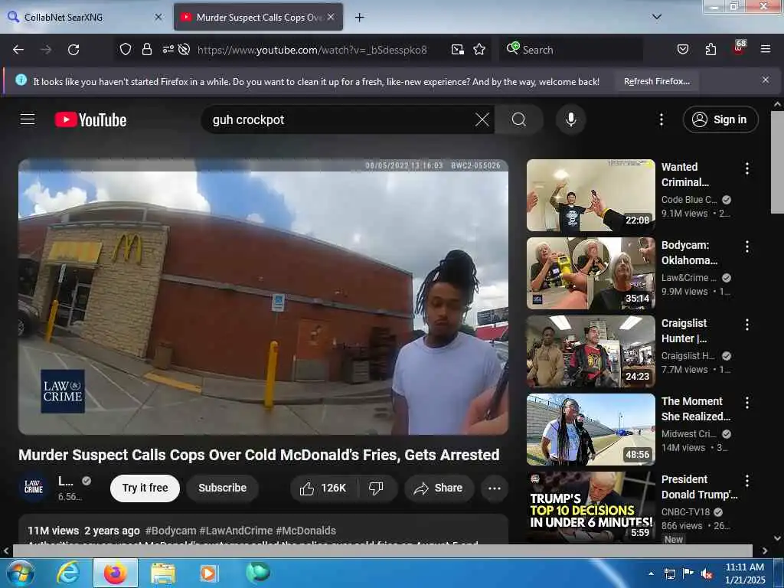
Task: Open the Craigslist Hunter video thumbnail
Action: 590,351
